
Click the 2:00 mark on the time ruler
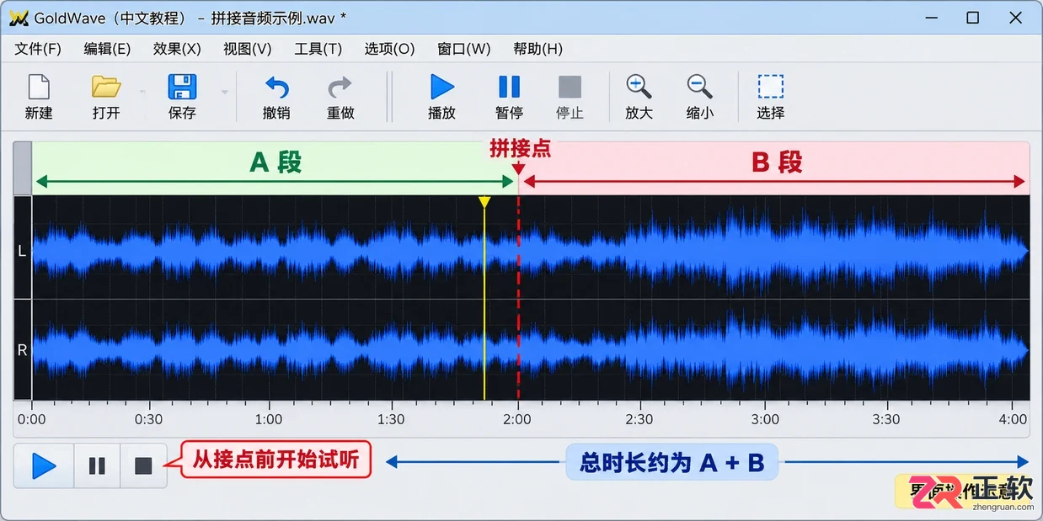517,419
